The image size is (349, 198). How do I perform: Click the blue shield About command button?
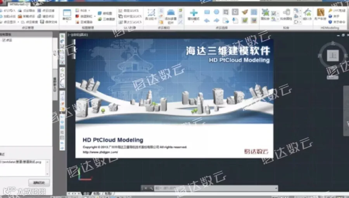coord(337,22)
